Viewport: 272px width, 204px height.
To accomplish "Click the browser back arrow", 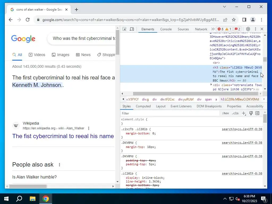I will point(11,20).
